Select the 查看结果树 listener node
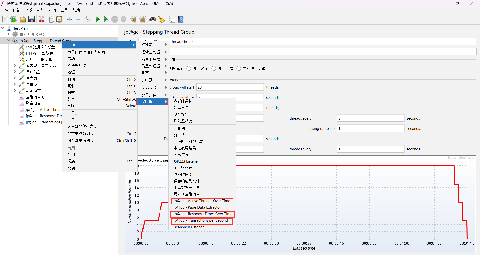The height and width of the screenshot is (255, 480). pos(35,97)
